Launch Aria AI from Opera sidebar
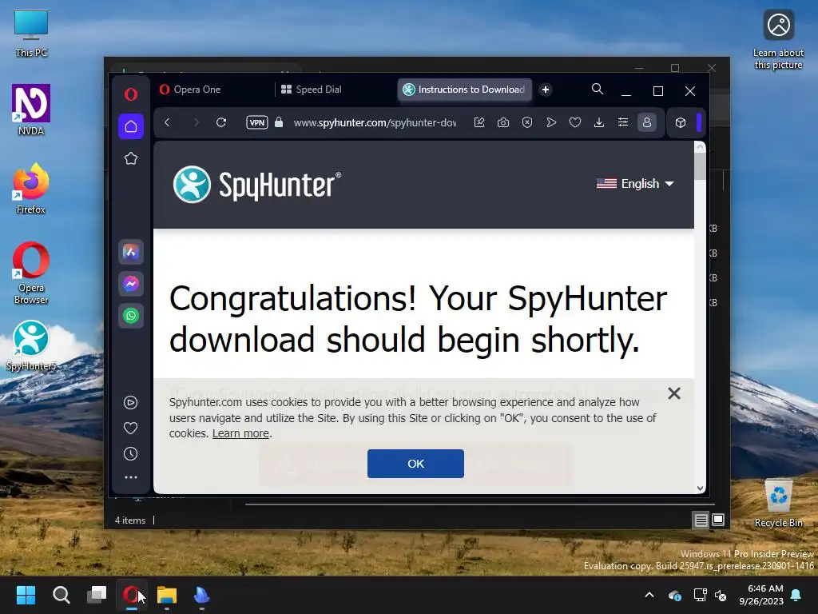Screen dimensions: 818x614 131,252
